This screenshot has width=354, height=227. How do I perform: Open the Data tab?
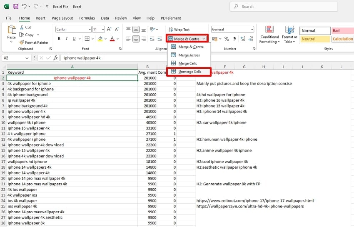tap(105, 18)
